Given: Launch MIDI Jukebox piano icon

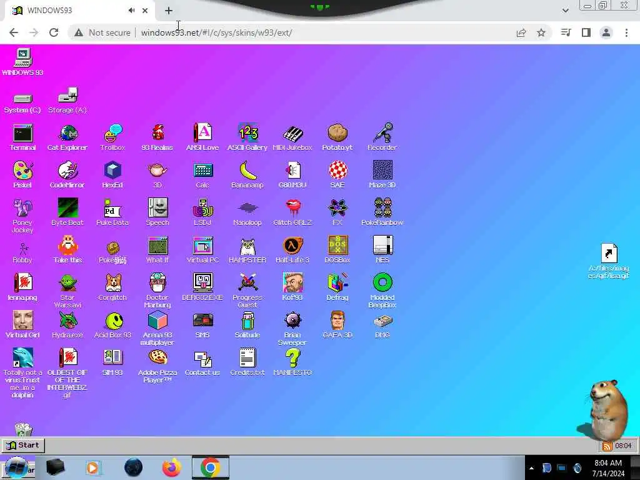Looking at the screenshot, I should (x=292, y=134).
